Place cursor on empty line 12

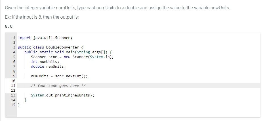click(x=138, y=91)
